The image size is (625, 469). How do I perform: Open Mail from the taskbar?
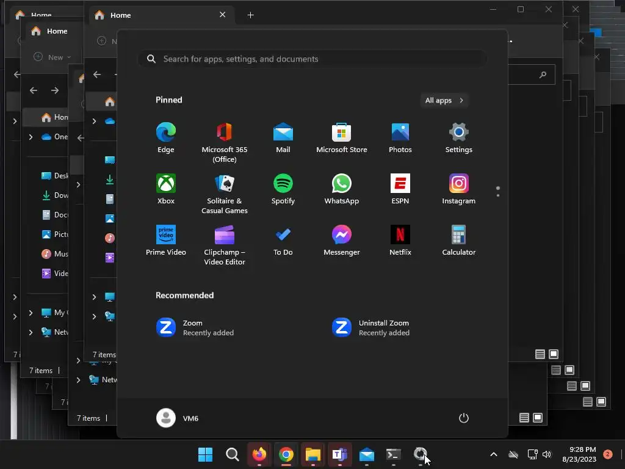click(x=366, y=454)
